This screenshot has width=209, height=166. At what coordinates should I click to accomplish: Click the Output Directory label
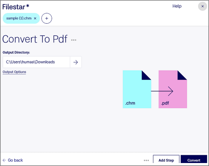click(16, 52)
